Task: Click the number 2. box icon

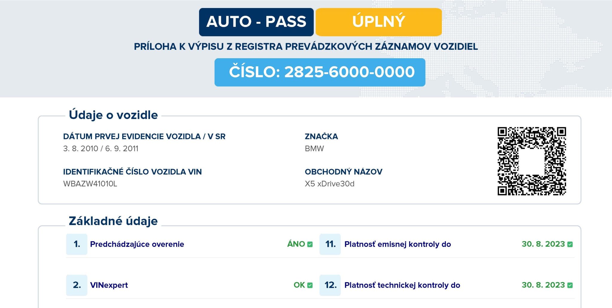Action: coord(77,285)
